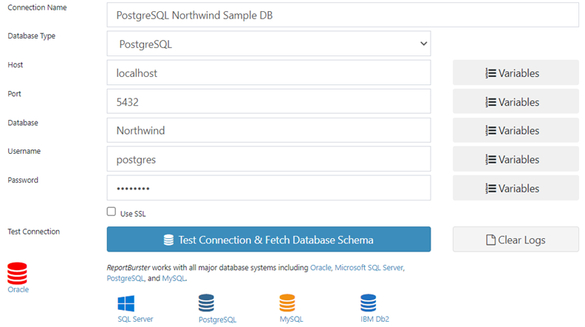Click into the Password field
585x327 pixels.
point(268,189)
